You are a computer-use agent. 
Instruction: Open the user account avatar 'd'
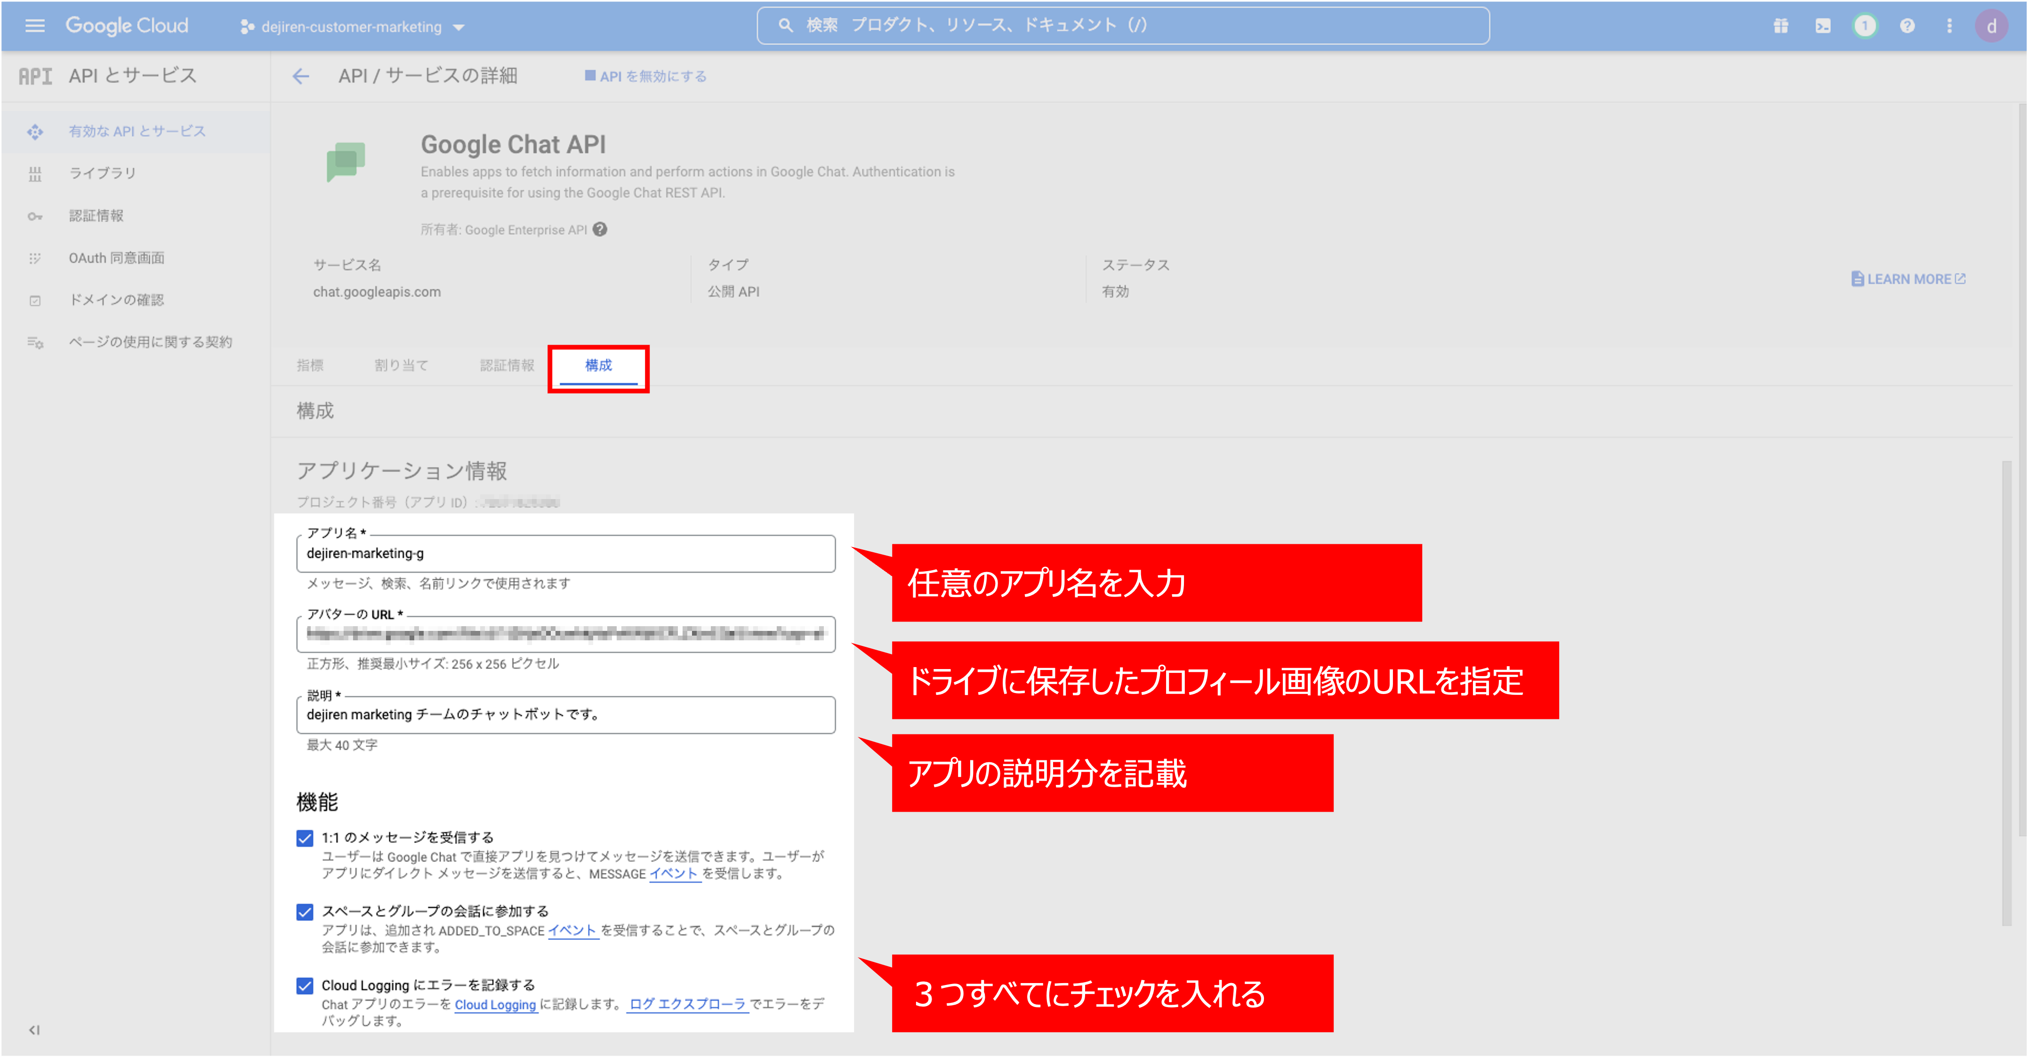coord(1992,26)
